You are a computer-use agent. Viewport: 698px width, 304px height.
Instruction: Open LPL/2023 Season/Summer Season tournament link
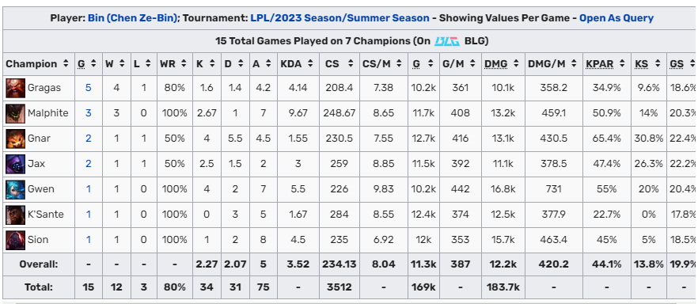click(340, 18)
